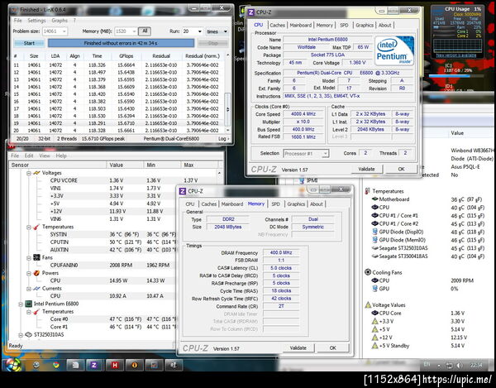The width and height of the screenshot is (496, 388).
Task: Collapse the Currents node in HWMonitor
Action: point(28,289)
